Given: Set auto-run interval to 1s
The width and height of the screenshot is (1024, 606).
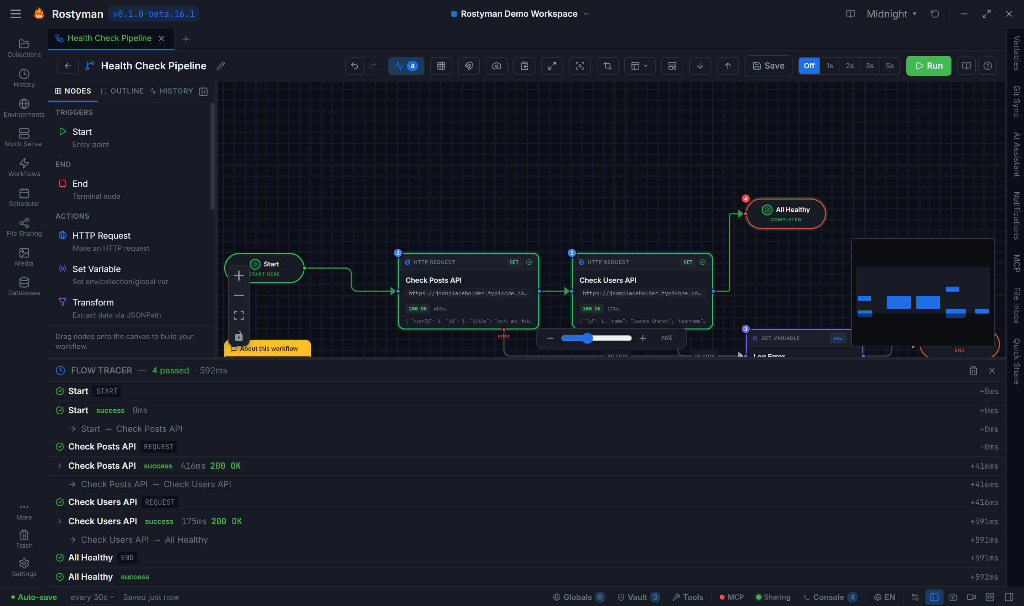Looking at the screenshot, I should pos(830,66).
